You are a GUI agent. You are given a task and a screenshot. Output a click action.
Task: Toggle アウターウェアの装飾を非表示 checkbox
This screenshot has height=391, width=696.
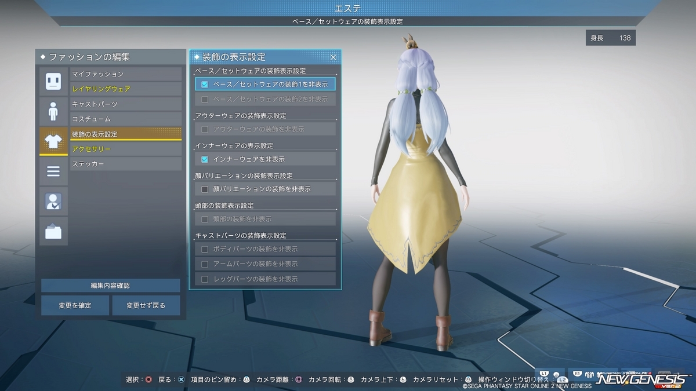[204, 129]
